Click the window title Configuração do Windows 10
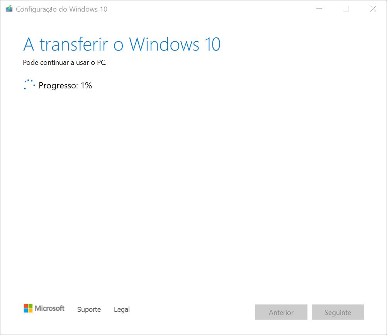 pos(61,9)
